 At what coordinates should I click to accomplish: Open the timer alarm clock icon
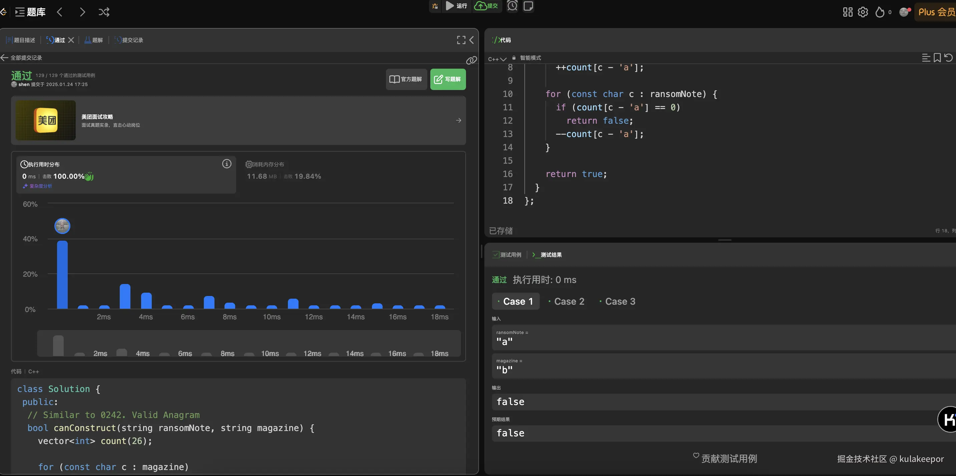point(512,6)
